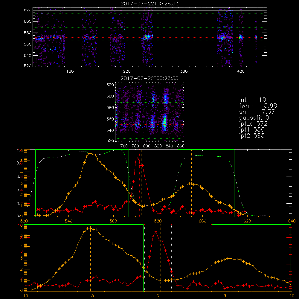Click the red peak in the bottom profile plot
299x299 pixels.
coord(156,231)
